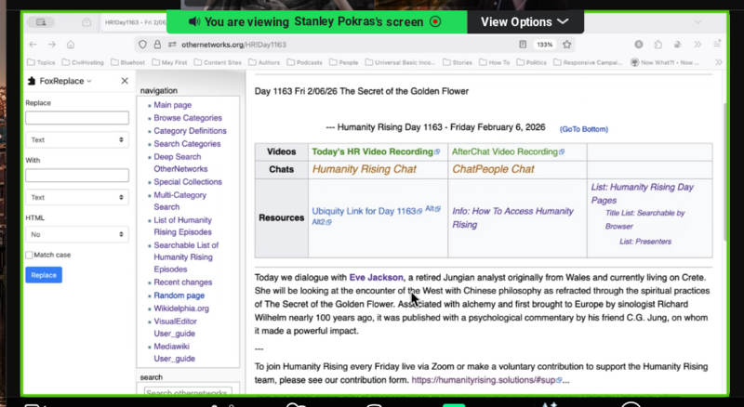Open the Content Sites bookmarks folder
The height and width of the screenshot is (407, 744).
pos(218,62)
